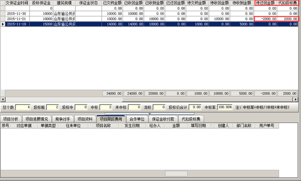Click the 投标前 count field
The image size is (301, 181).
[x=53, y=107]
